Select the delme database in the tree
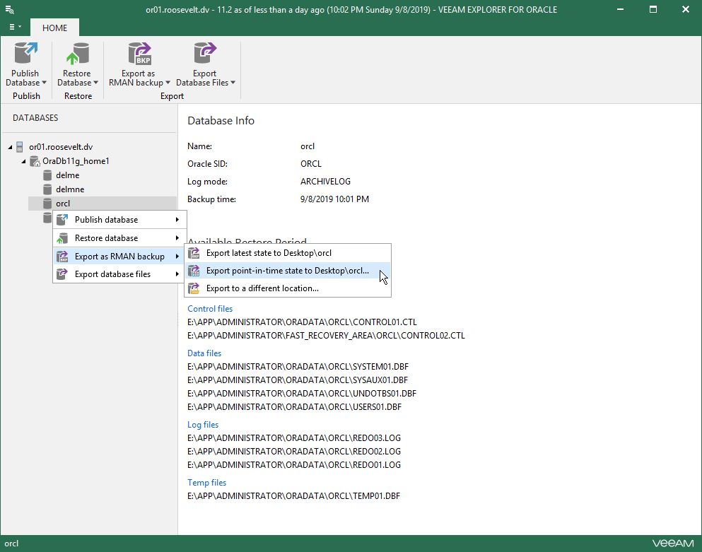Viewport: 702px width, 552px height. pos(68,175)
